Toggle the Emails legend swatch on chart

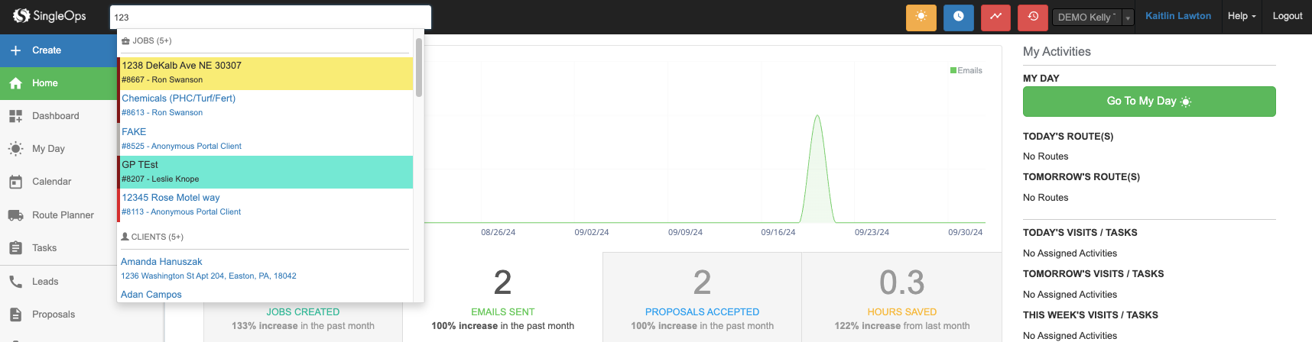pyautogui.click(x=953, y=70)
